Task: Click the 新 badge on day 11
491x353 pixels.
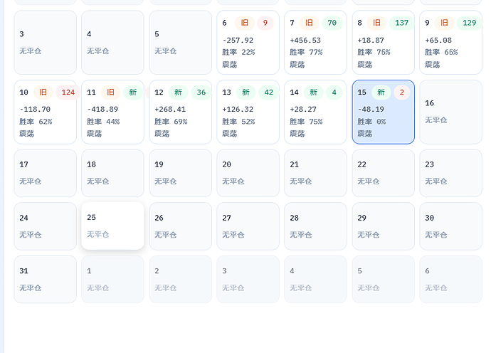Action: tap(133, 93)
